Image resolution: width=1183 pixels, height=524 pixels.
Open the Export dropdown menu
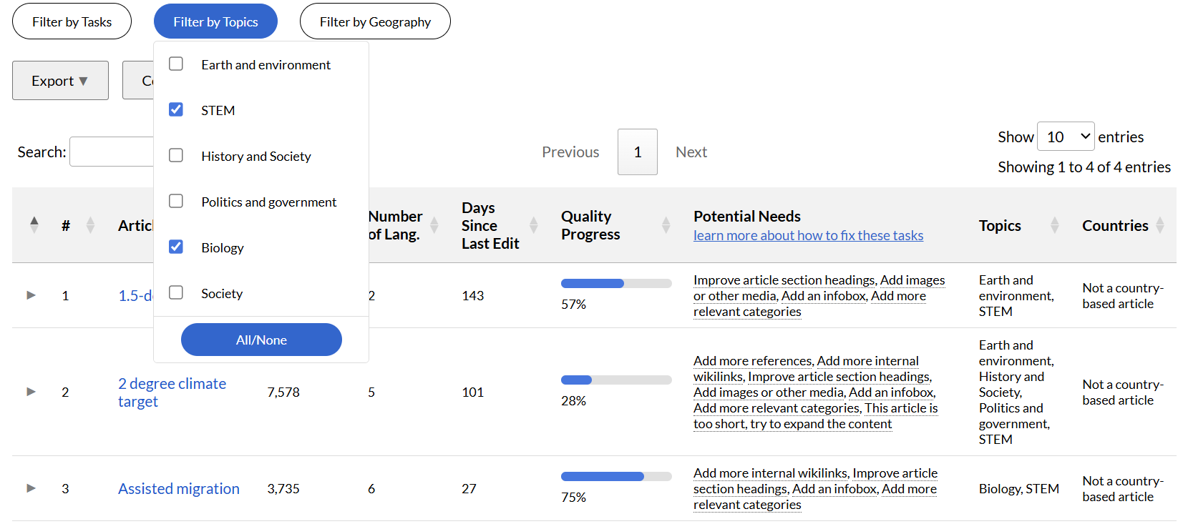60,81
